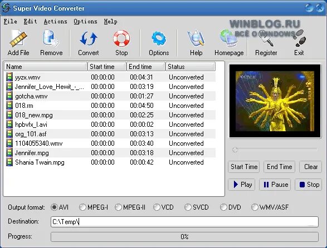Click the film icon beside 018.rm
The image size is (327, 248).
pyautogui.click(x=9, y=105)
